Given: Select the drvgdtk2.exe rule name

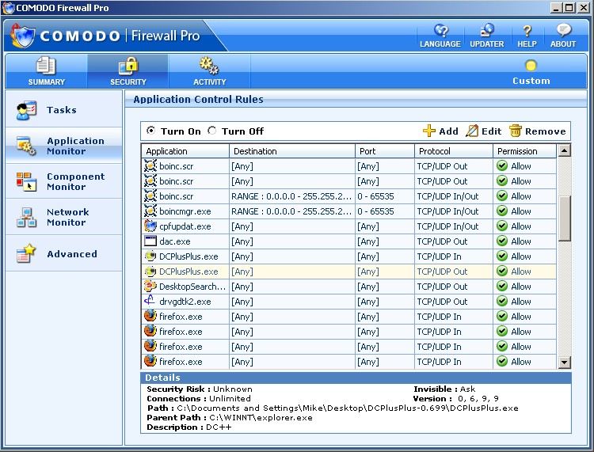Looking at the screenshot, I should tap(185, 302).
